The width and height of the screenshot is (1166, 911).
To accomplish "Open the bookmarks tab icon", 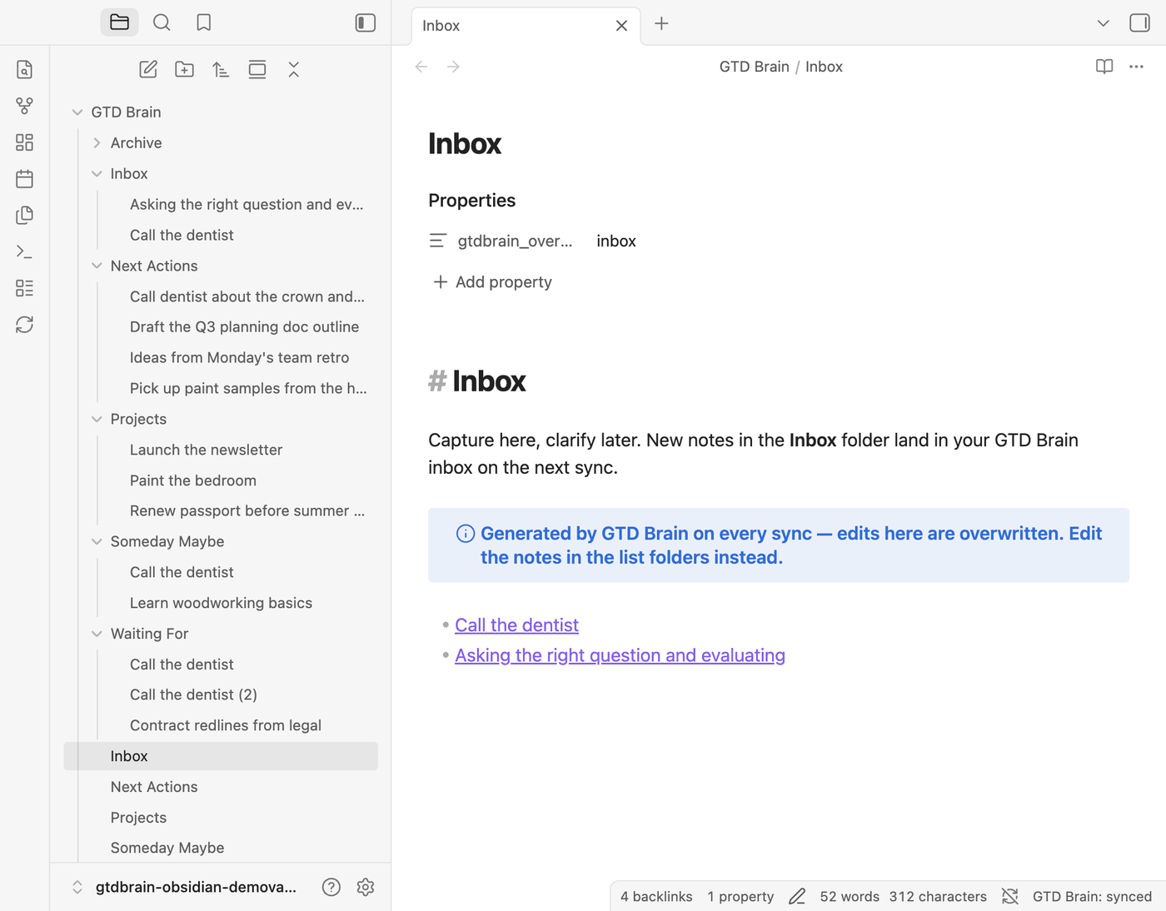I will click(x=204, y=22).
